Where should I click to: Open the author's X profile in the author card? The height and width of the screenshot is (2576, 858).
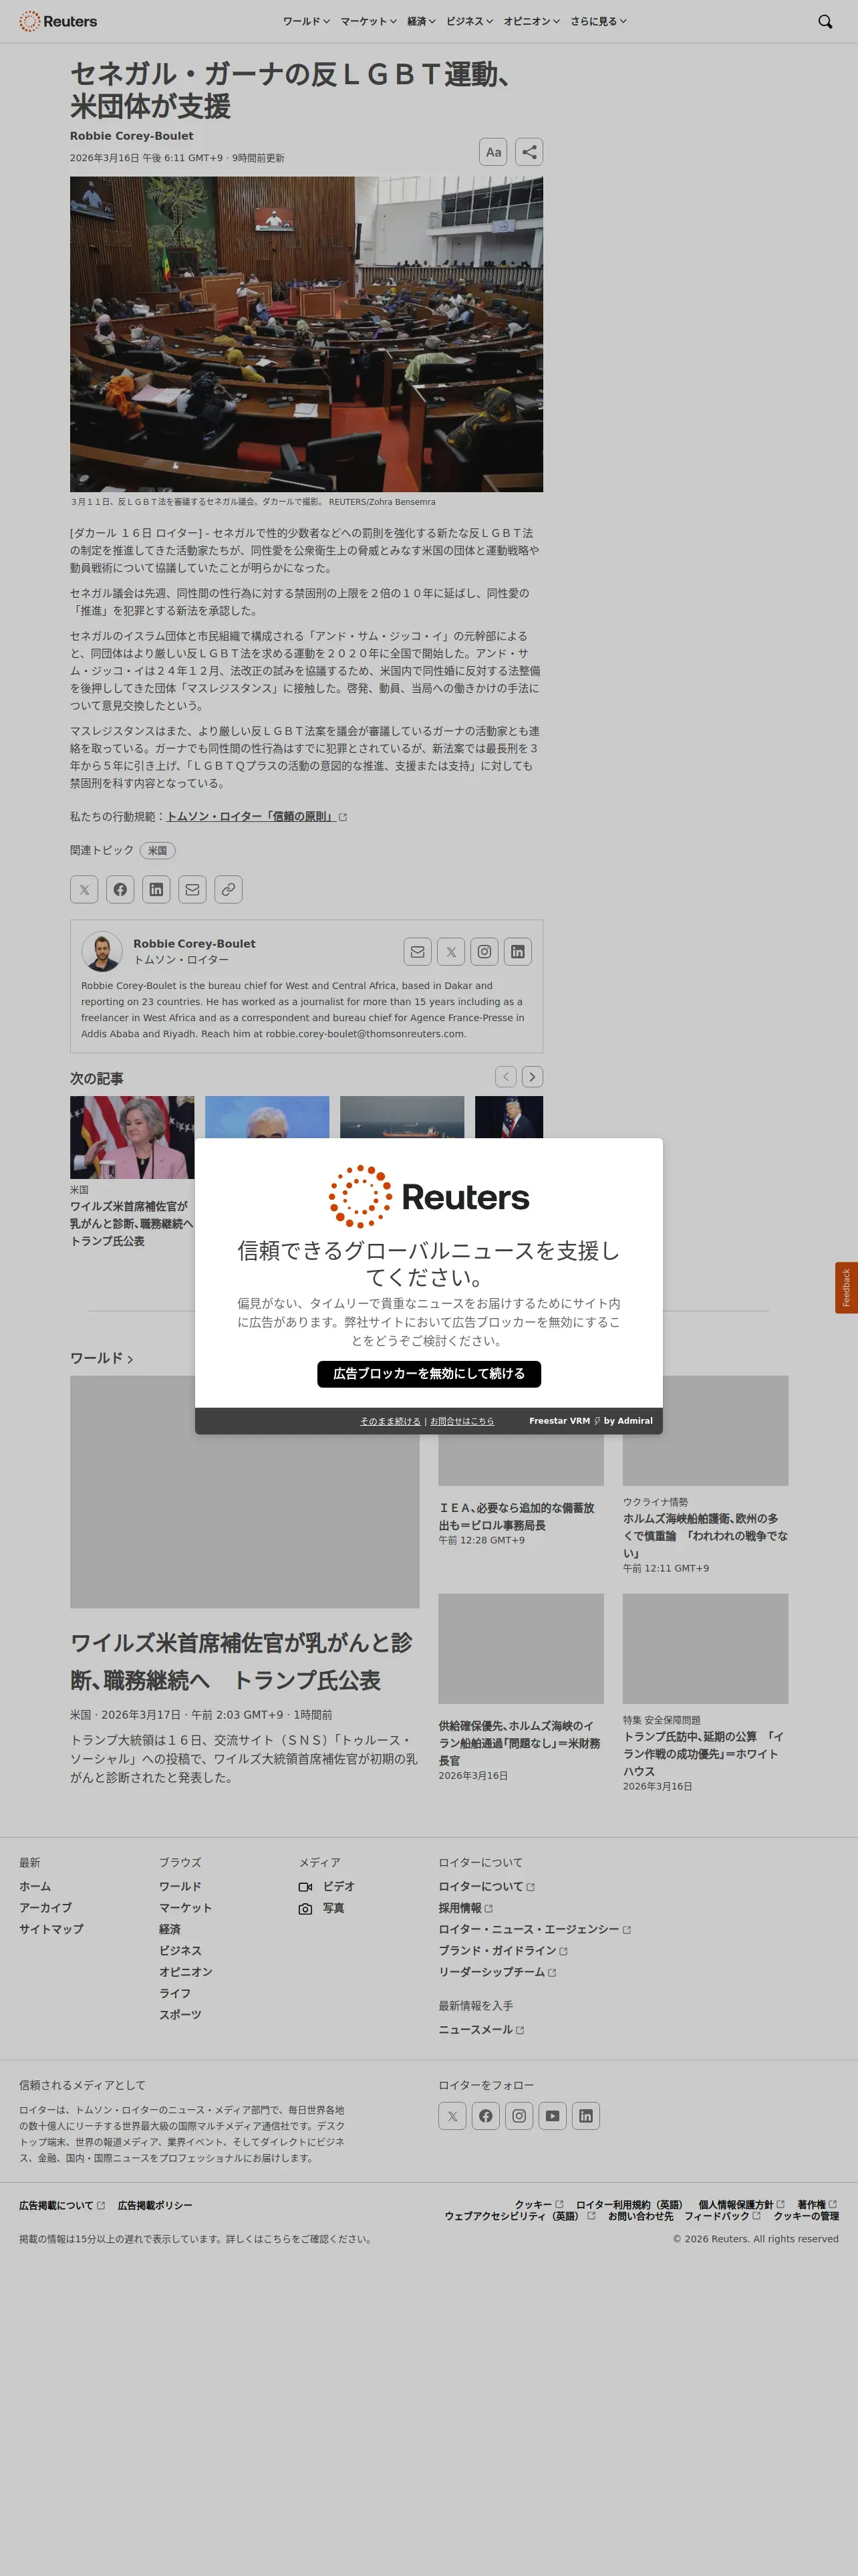450,952
